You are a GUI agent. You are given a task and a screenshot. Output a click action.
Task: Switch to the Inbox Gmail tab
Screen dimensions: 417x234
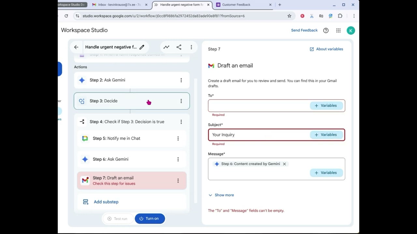pos(120,5)
